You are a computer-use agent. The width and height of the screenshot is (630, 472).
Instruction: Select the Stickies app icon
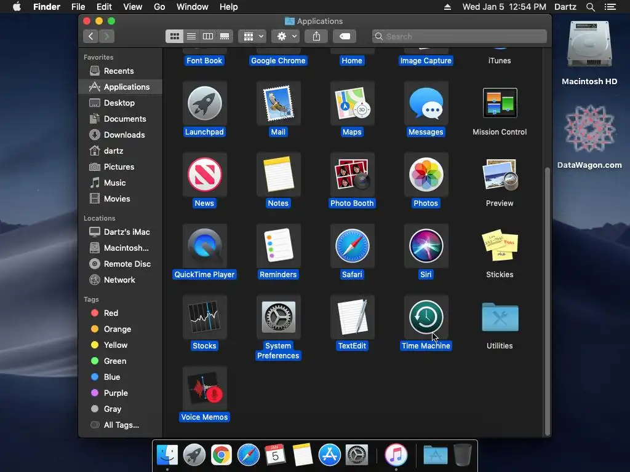coord(500,246)
